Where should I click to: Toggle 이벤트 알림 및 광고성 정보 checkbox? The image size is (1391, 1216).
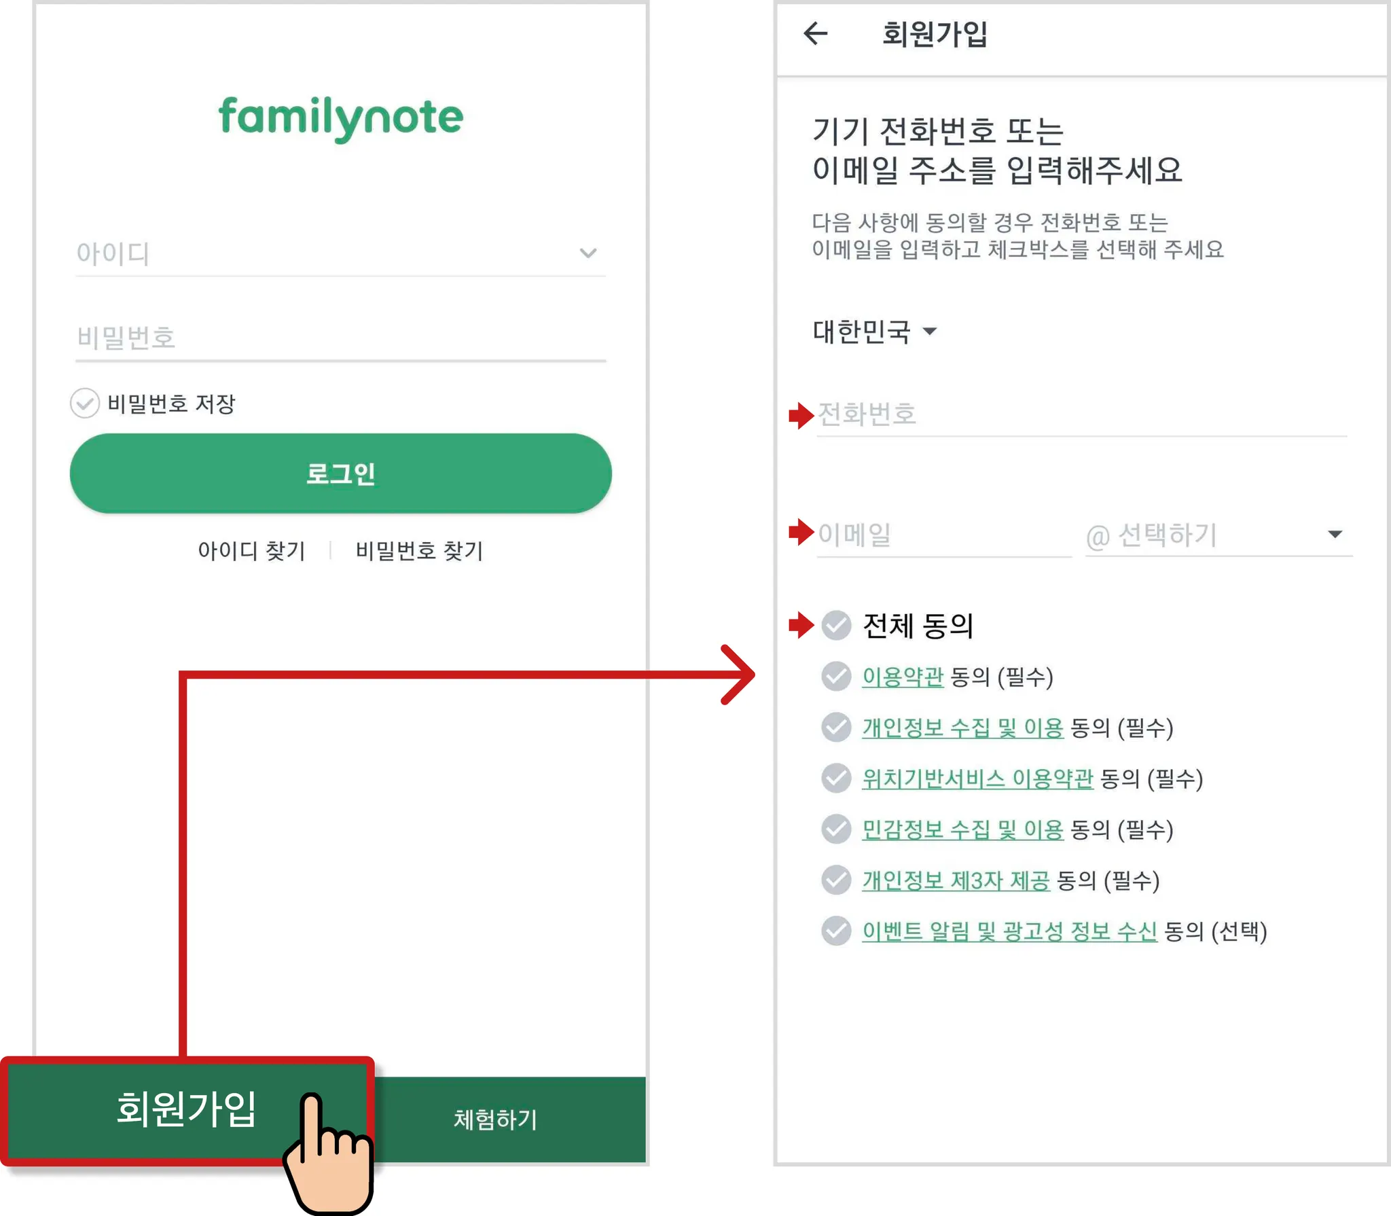coord(836,931)
